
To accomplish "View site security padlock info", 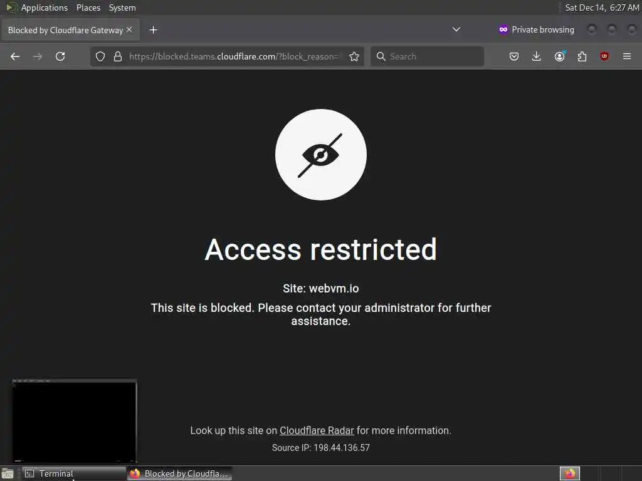I will pos(118,56).
